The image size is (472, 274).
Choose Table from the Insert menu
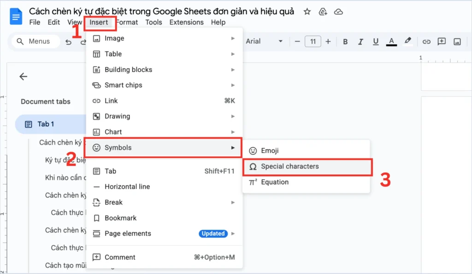pos(164,54)
